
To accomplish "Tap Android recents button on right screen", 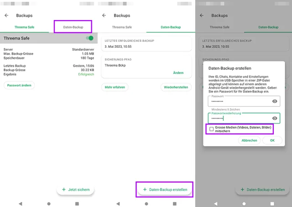I will click(x=272, y=204).
